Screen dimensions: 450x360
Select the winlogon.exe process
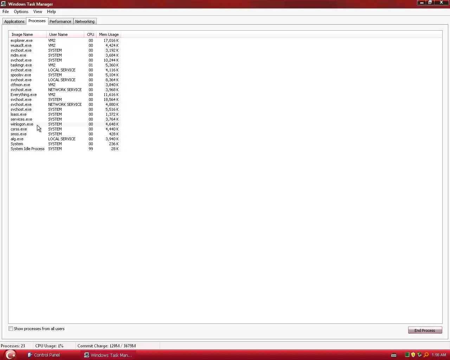pos(65,124)
